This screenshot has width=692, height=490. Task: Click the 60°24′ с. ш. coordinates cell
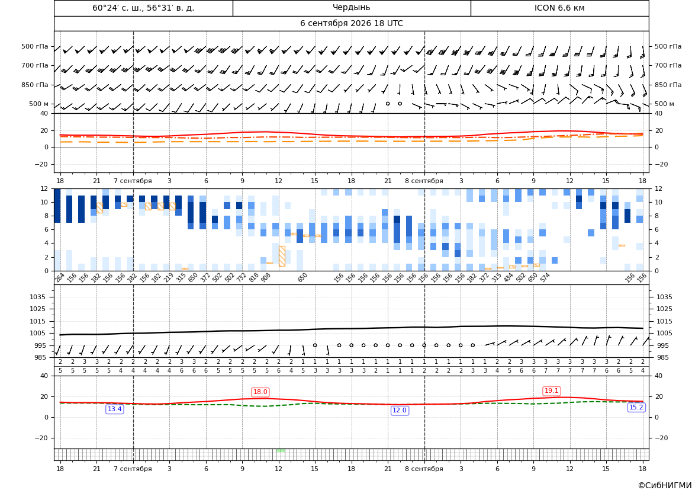tap(143, 8)
